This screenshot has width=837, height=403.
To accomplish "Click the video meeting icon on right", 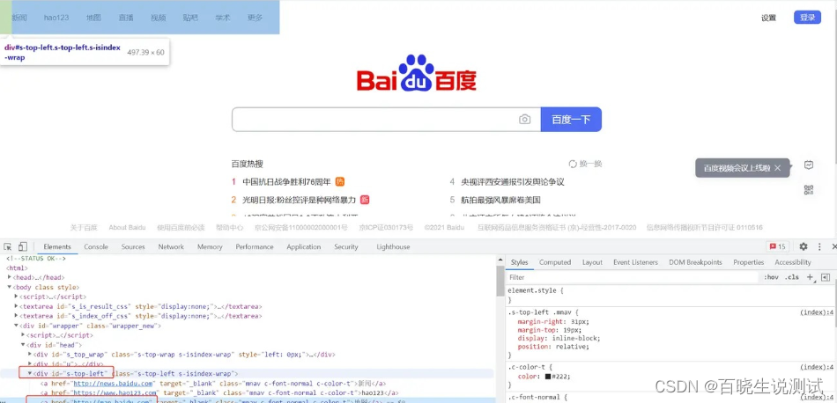I will [809, 165].
